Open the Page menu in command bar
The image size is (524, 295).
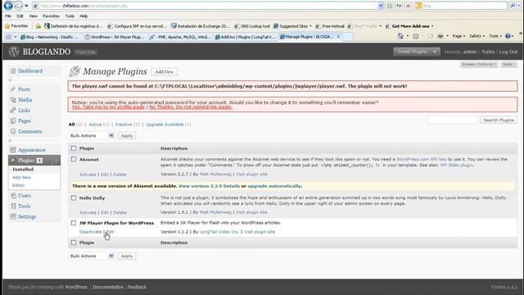(458, 36)
